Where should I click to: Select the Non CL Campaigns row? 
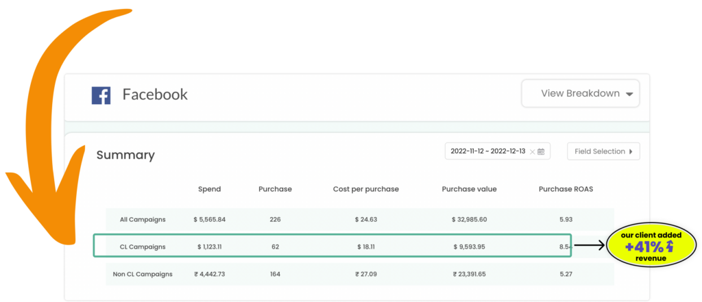tap(360, 274)
